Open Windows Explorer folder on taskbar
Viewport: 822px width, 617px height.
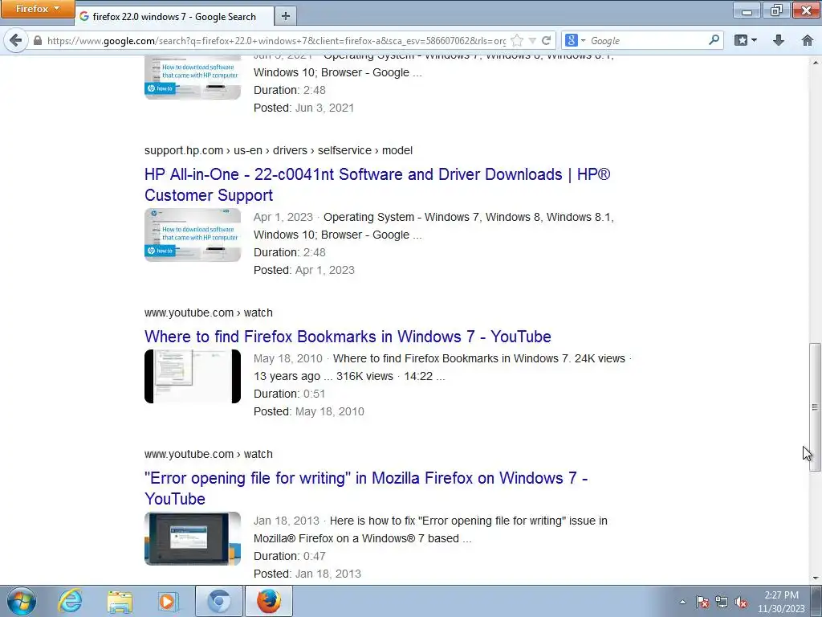pyautogui.click(x=120, y=601)
